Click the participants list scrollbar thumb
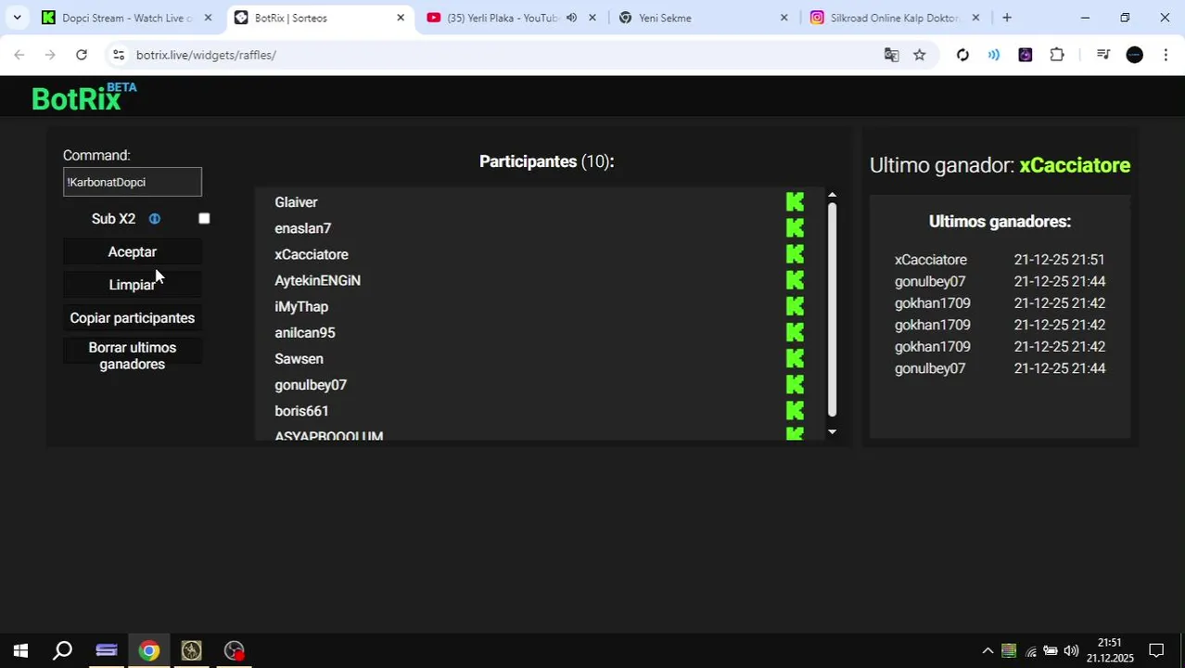 [x=832, y=309]
